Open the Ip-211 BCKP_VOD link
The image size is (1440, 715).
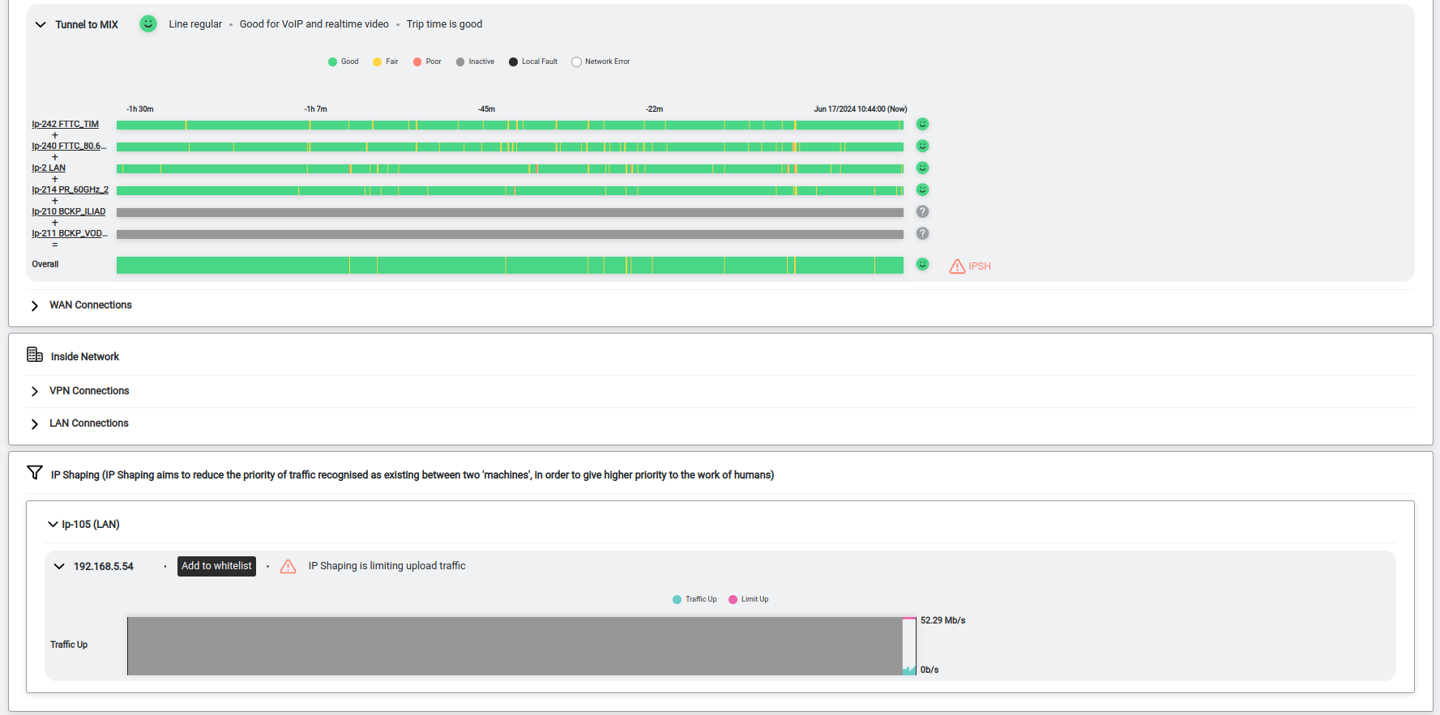70,234
